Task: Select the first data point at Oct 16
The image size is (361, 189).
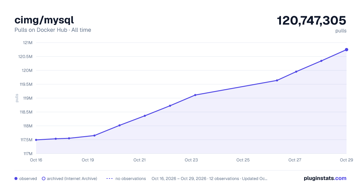Action: (x=36, y=140)
